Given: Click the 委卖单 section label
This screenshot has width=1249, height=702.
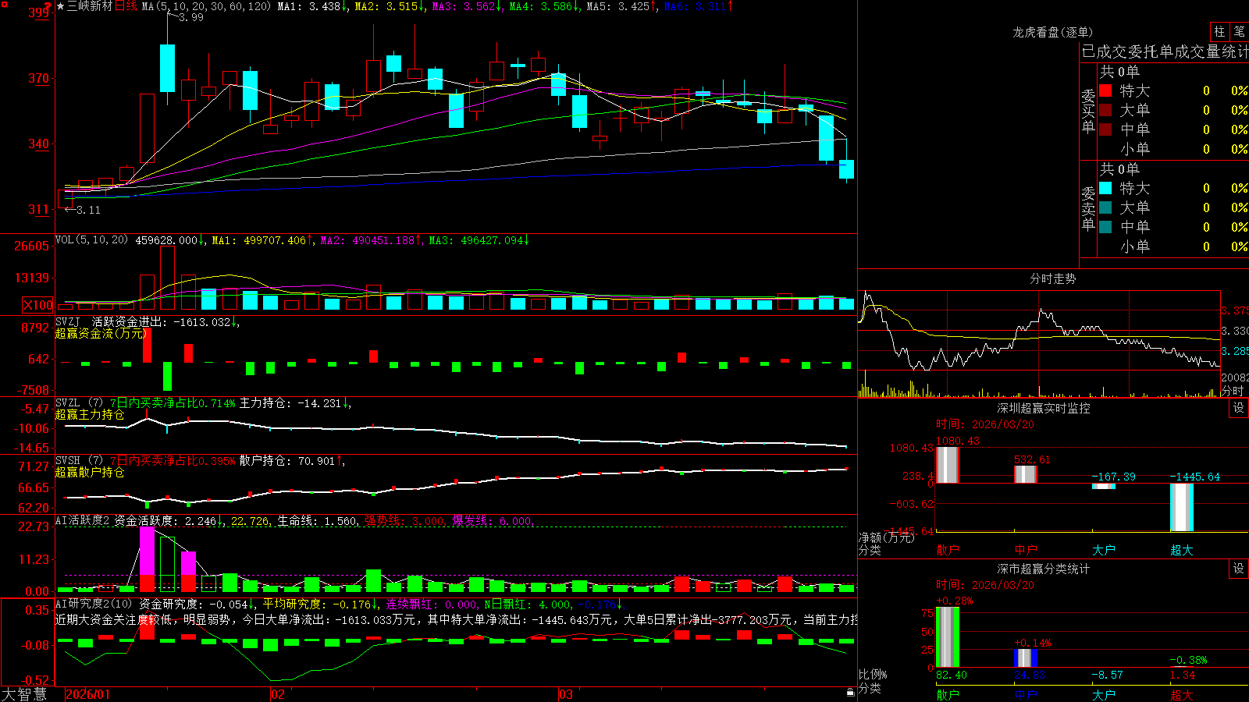Looking at the screenshot, I should [1088, 208].
